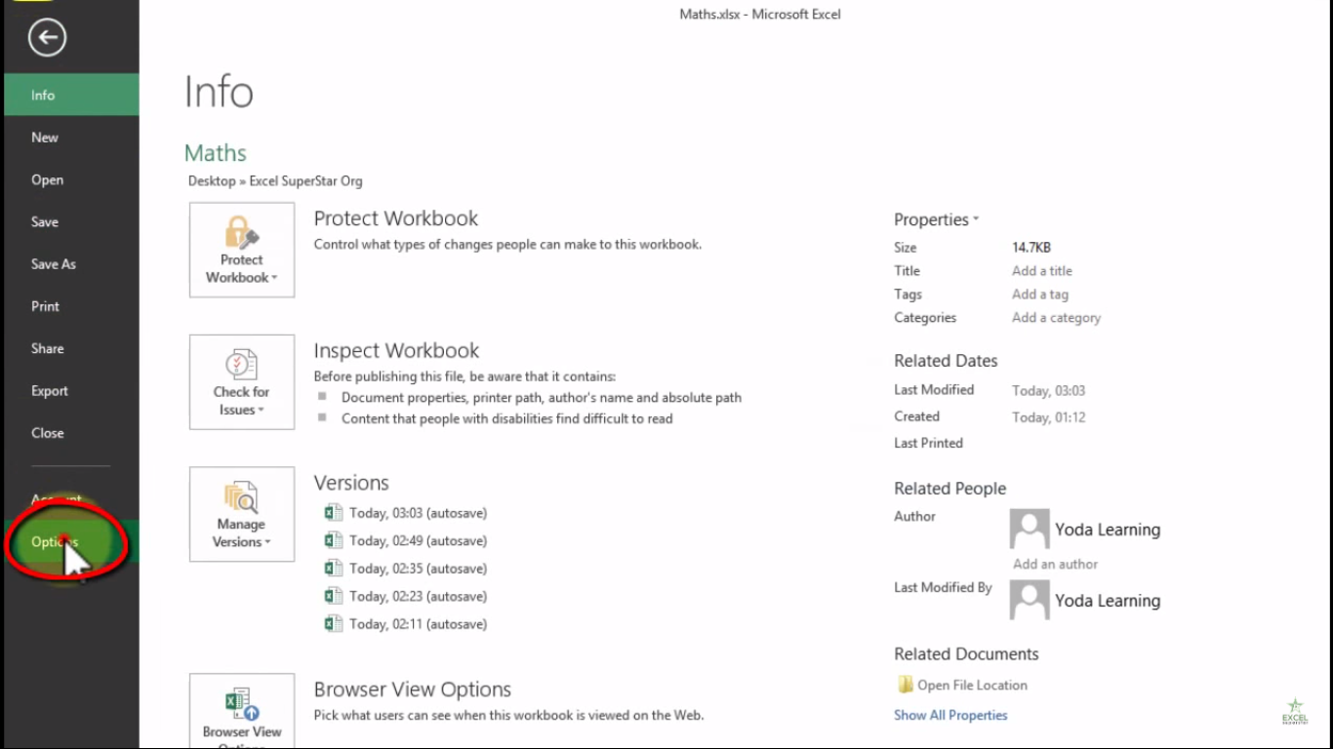The height and width of the screenshot is (749, 1333).
Task: Click Close in the sidebar menu
Action: pos(70,433)
